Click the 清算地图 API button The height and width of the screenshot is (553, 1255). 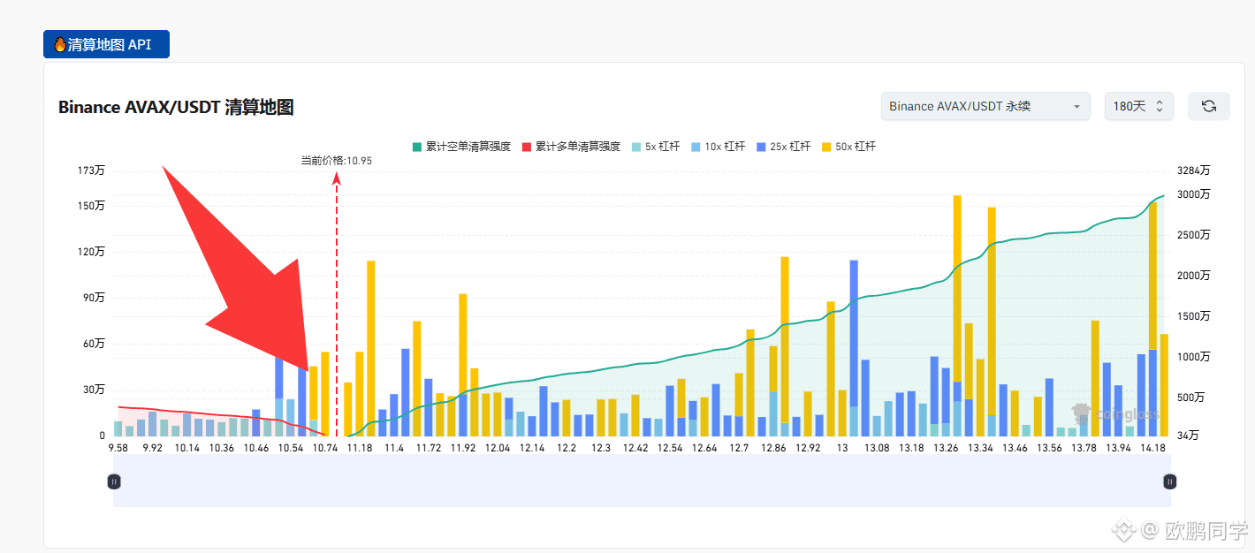tap(106, 43)
